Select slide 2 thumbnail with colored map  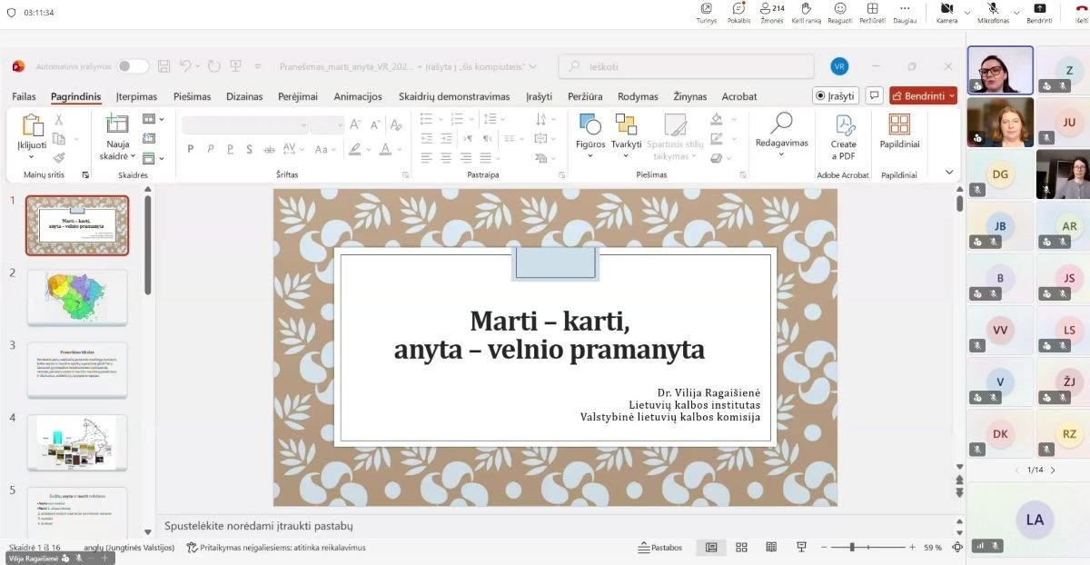77,297
